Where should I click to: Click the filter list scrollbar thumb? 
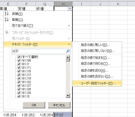point(68,60)
